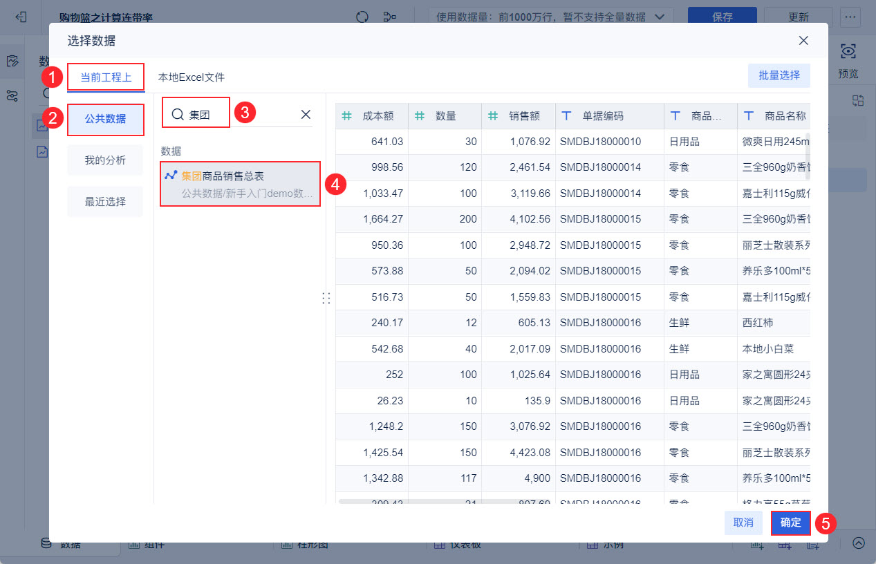Open the 仪表板 bottom tab
Image resolution: width=876 pixels, height=564 pixels.
(457, 545)
